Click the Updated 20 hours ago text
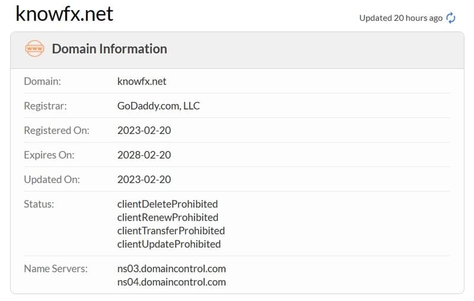474x301 pixels. (401, 18)
